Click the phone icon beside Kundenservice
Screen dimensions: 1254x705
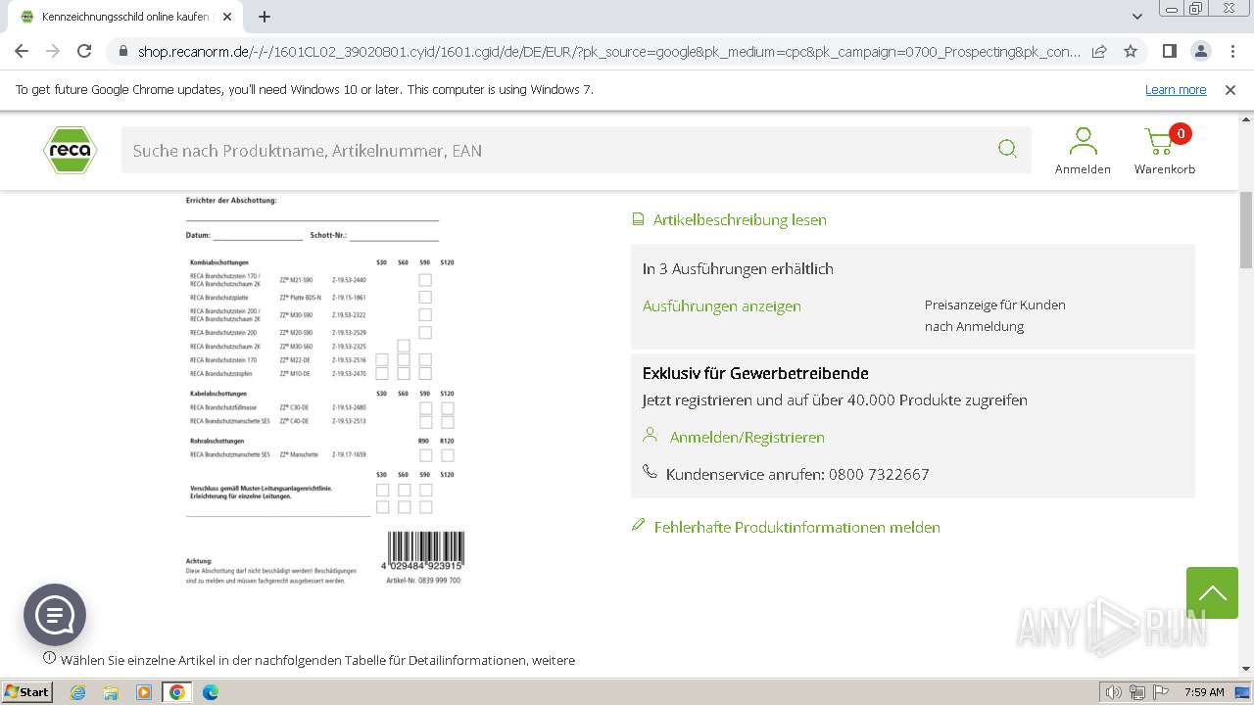tap(650, 472)
